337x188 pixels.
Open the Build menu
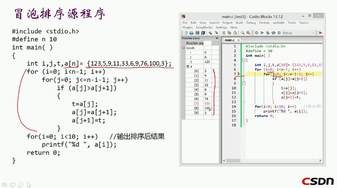(239, 22)
